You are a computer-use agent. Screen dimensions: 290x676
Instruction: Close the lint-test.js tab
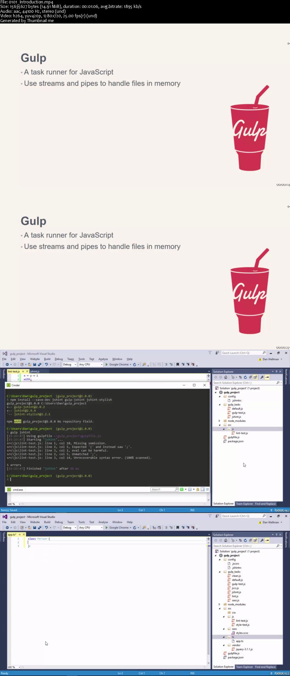27,371
